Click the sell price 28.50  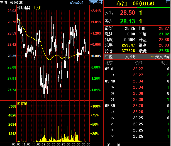[128, 13]
